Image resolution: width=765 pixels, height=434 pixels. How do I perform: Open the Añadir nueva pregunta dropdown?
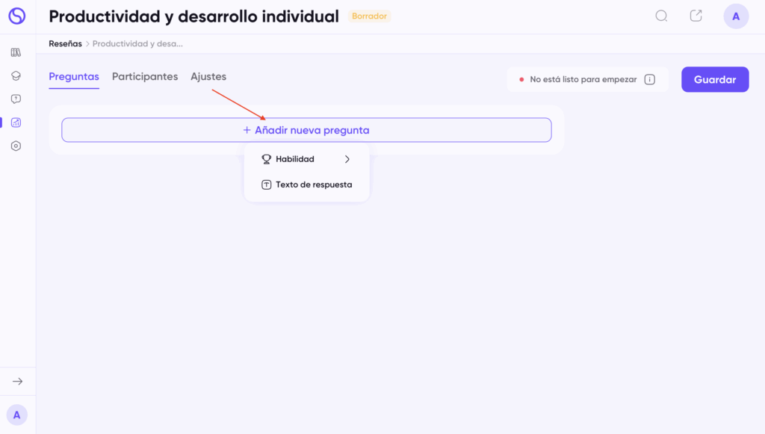point(306,130)
